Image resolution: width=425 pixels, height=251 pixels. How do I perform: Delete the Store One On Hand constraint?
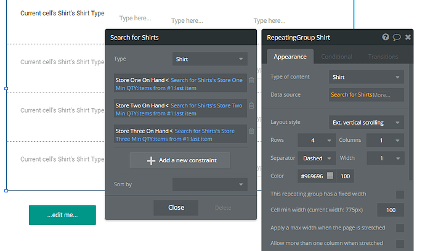[251, 80]
